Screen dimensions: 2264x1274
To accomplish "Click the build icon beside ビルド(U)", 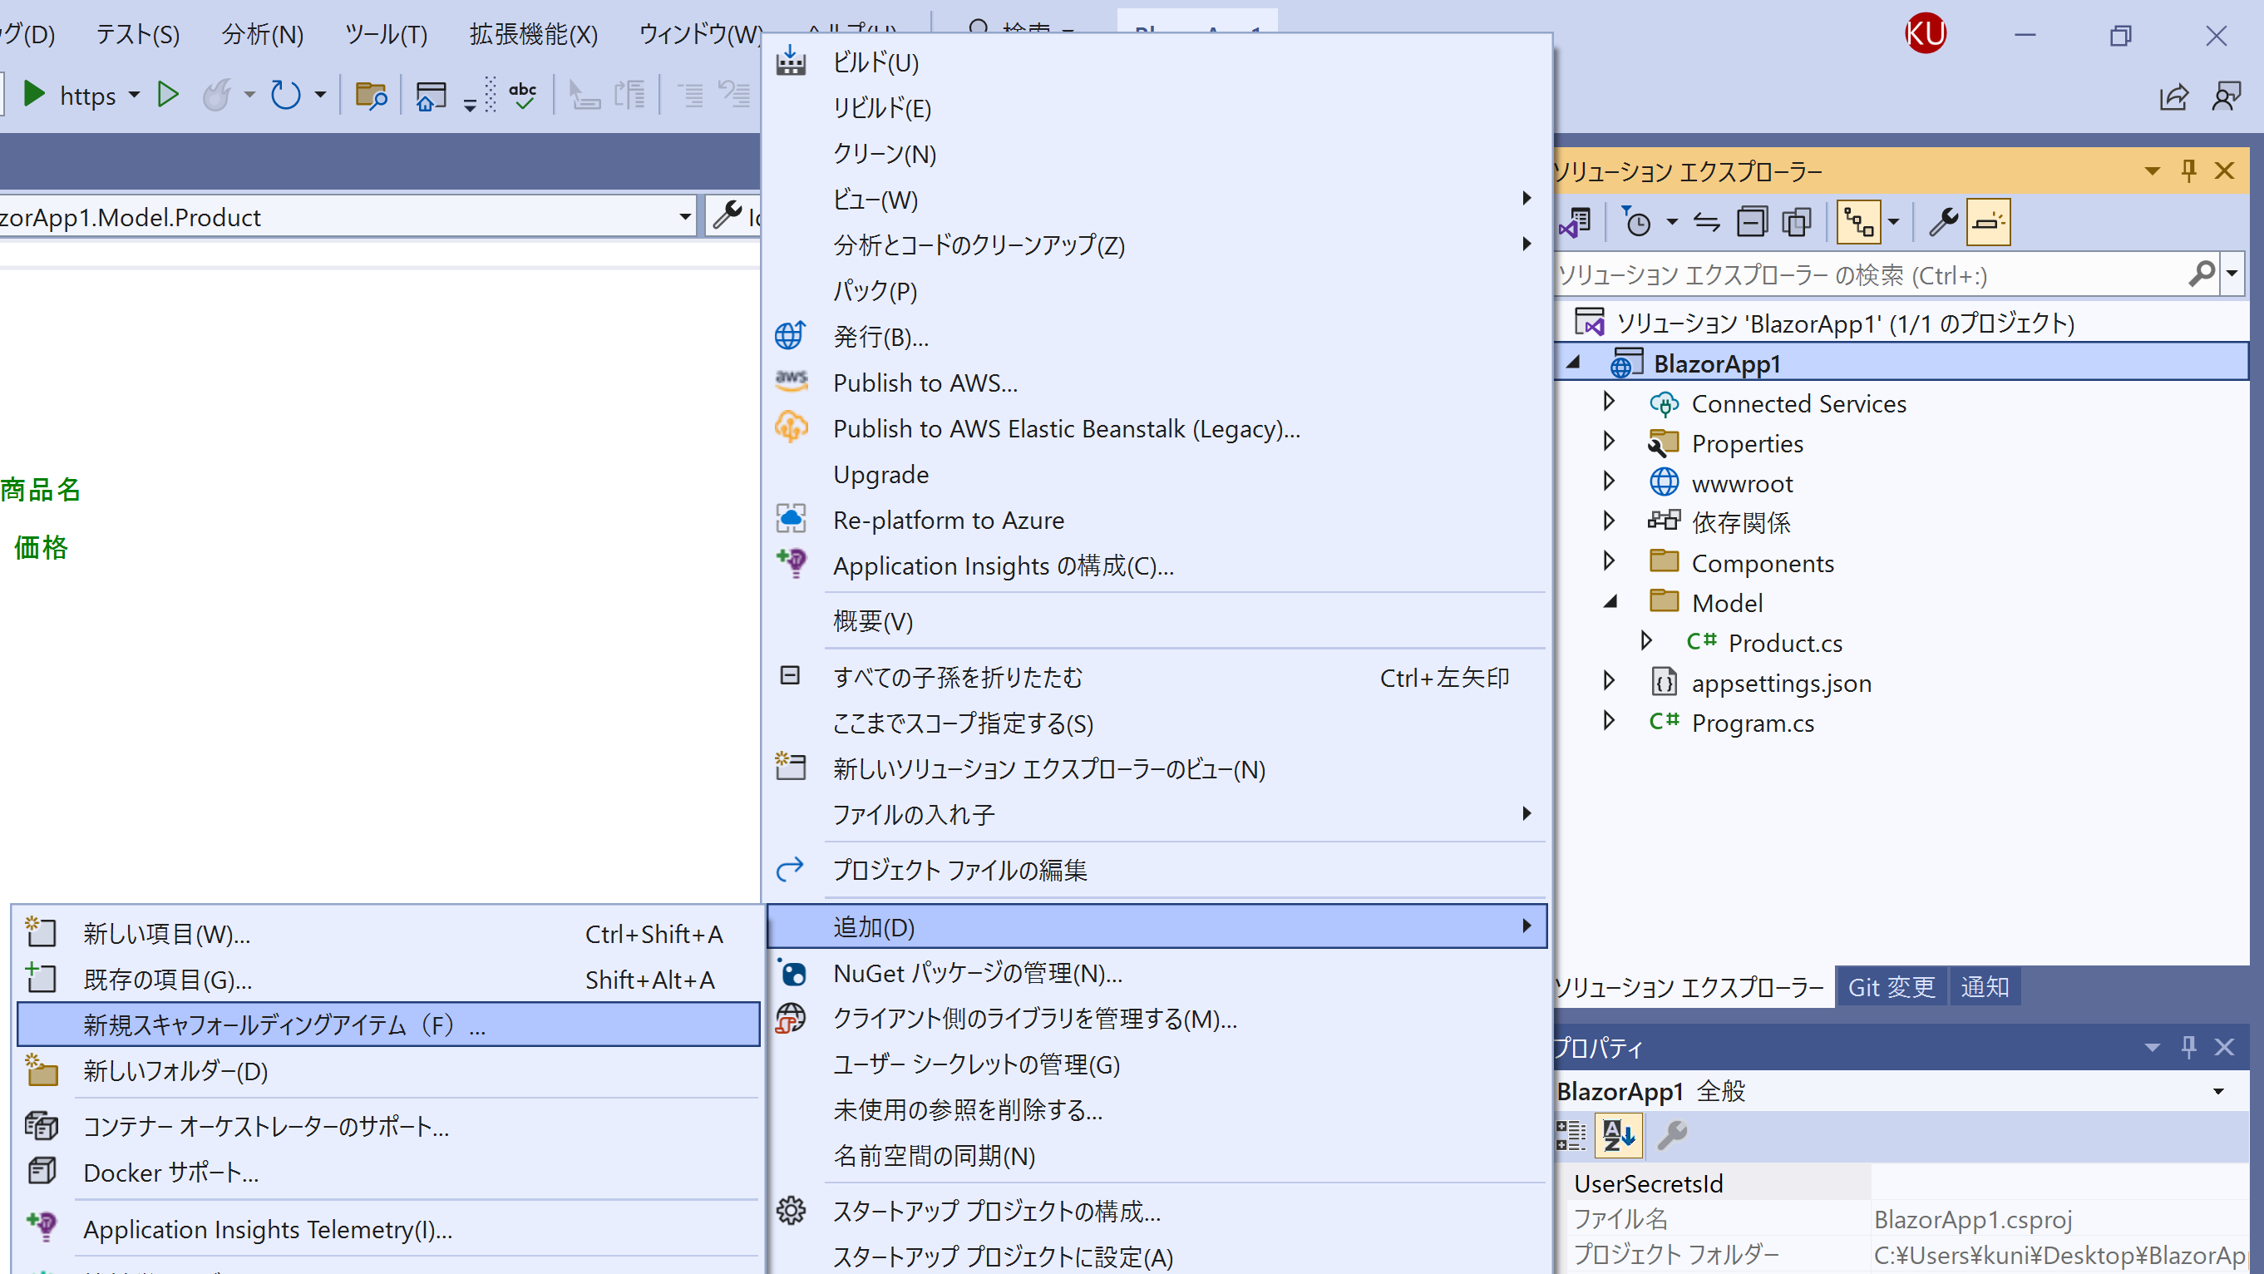I will 790,62.
